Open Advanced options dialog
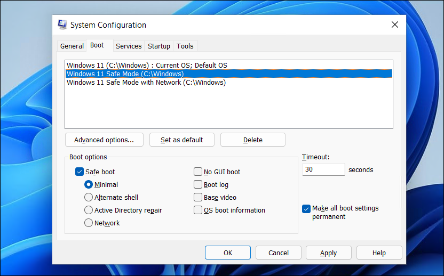Viewport: 444px width, 276px height. (104, 140)
